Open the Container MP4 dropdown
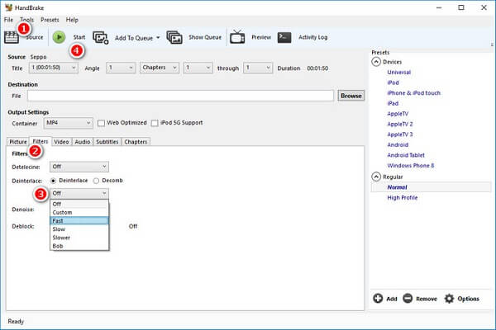This screenshot has height=330, width=496. 69,123
